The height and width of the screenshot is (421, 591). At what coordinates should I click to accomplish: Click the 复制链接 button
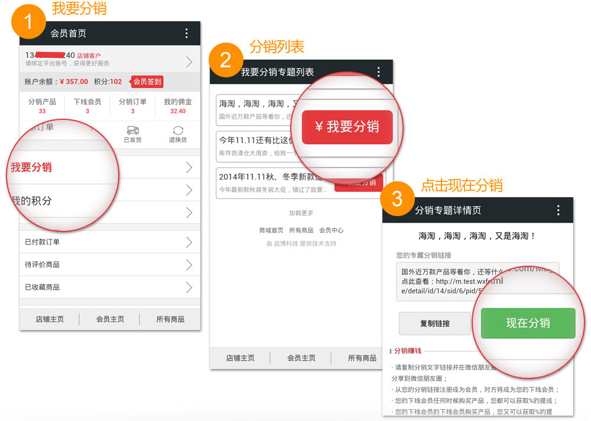coord(434,324)
